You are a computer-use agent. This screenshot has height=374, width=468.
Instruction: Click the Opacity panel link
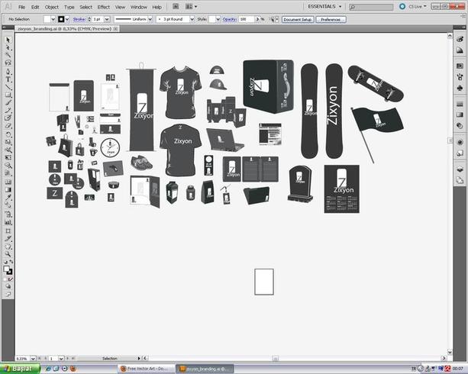[230, 19]
